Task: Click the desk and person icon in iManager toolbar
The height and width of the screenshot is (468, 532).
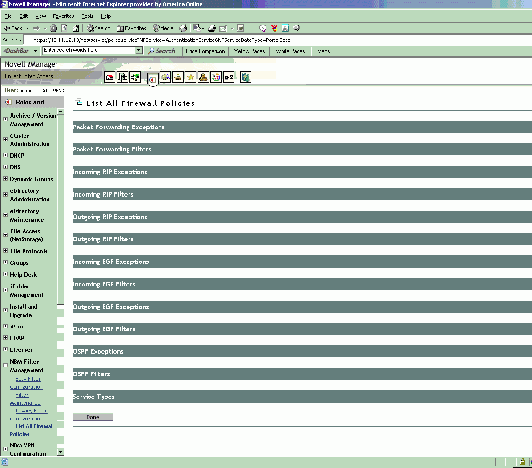Action: (x=178, y=78)
